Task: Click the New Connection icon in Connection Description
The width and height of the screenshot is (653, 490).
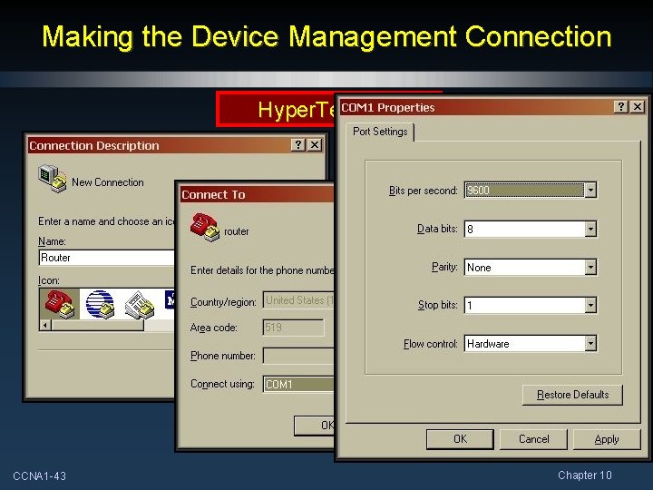Action: point(53,179)
